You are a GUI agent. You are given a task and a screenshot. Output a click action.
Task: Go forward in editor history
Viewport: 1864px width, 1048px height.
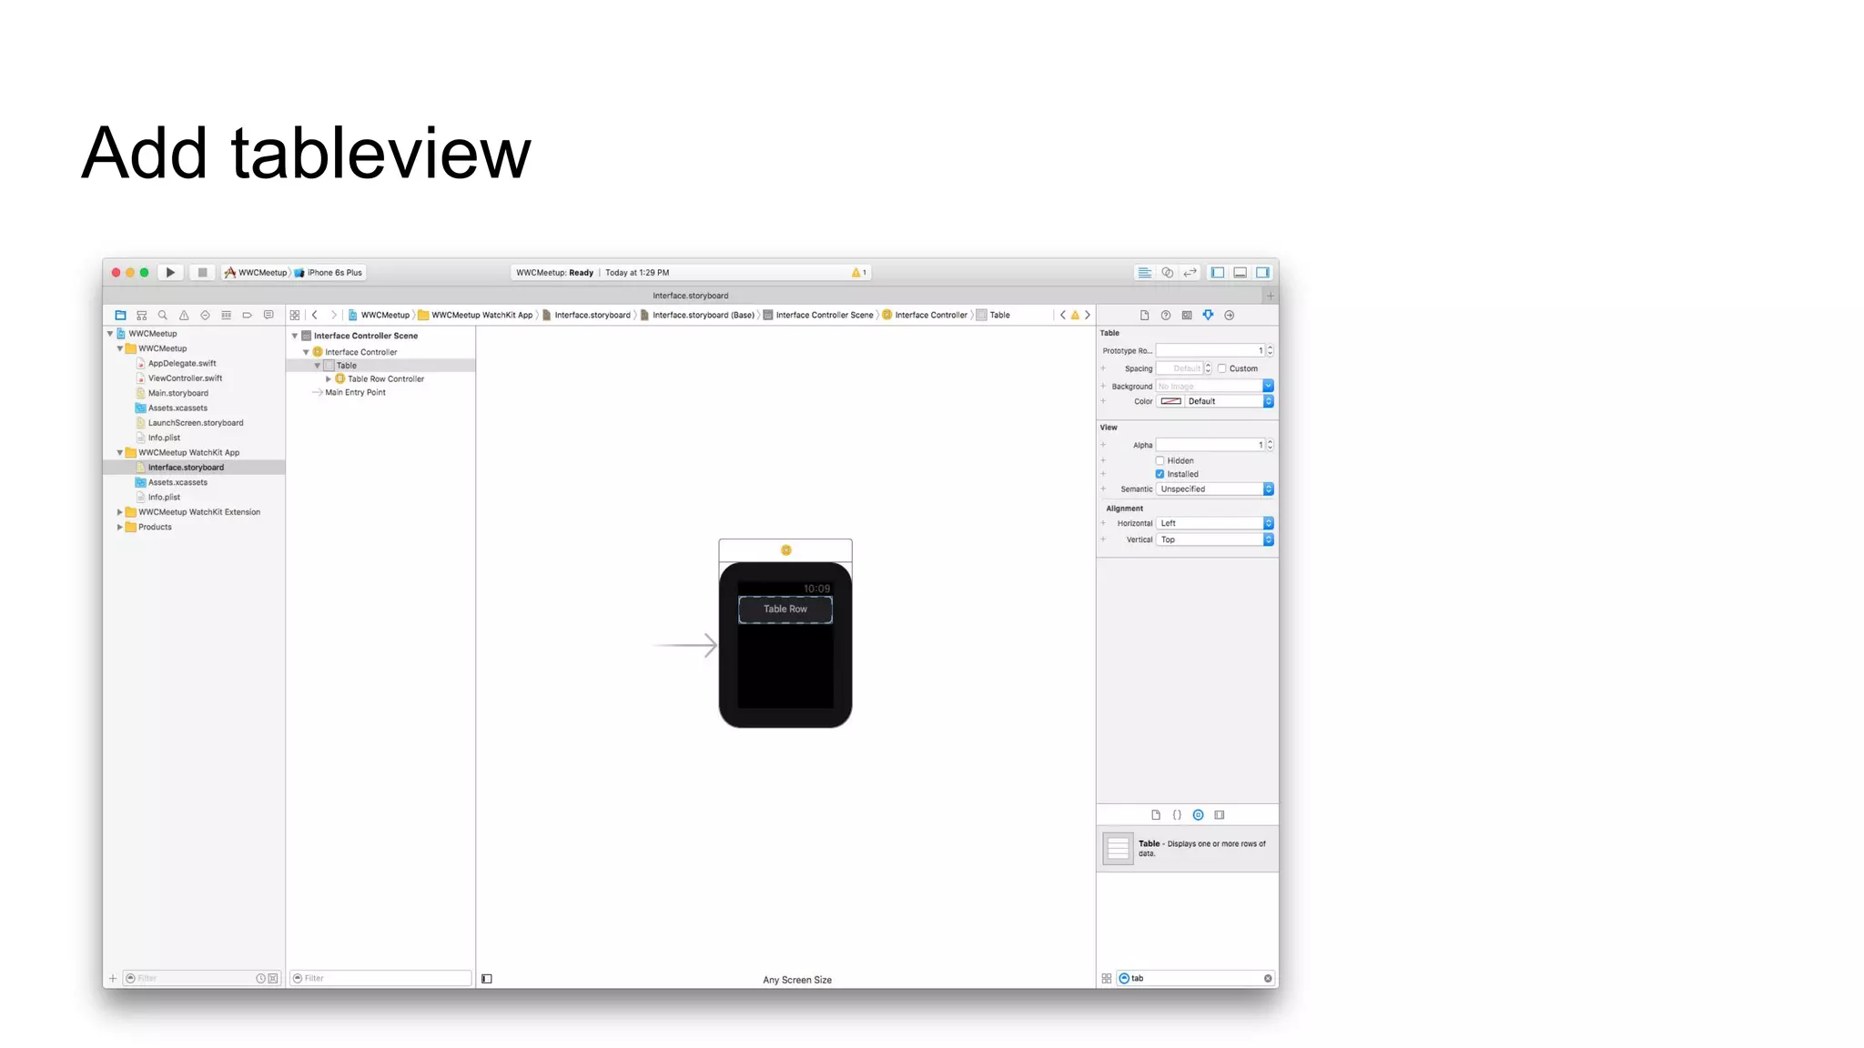[x=334, y=315]
